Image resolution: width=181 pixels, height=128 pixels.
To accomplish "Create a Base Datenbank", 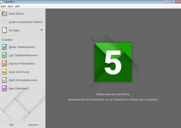I will [x=19, y=89].
